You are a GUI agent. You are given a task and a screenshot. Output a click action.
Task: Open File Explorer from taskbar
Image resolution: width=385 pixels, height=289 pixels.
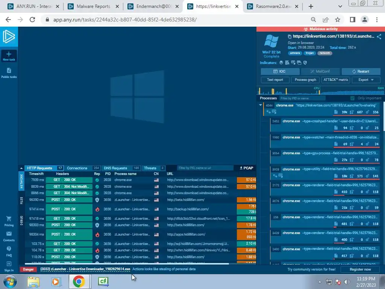(33, 281)
